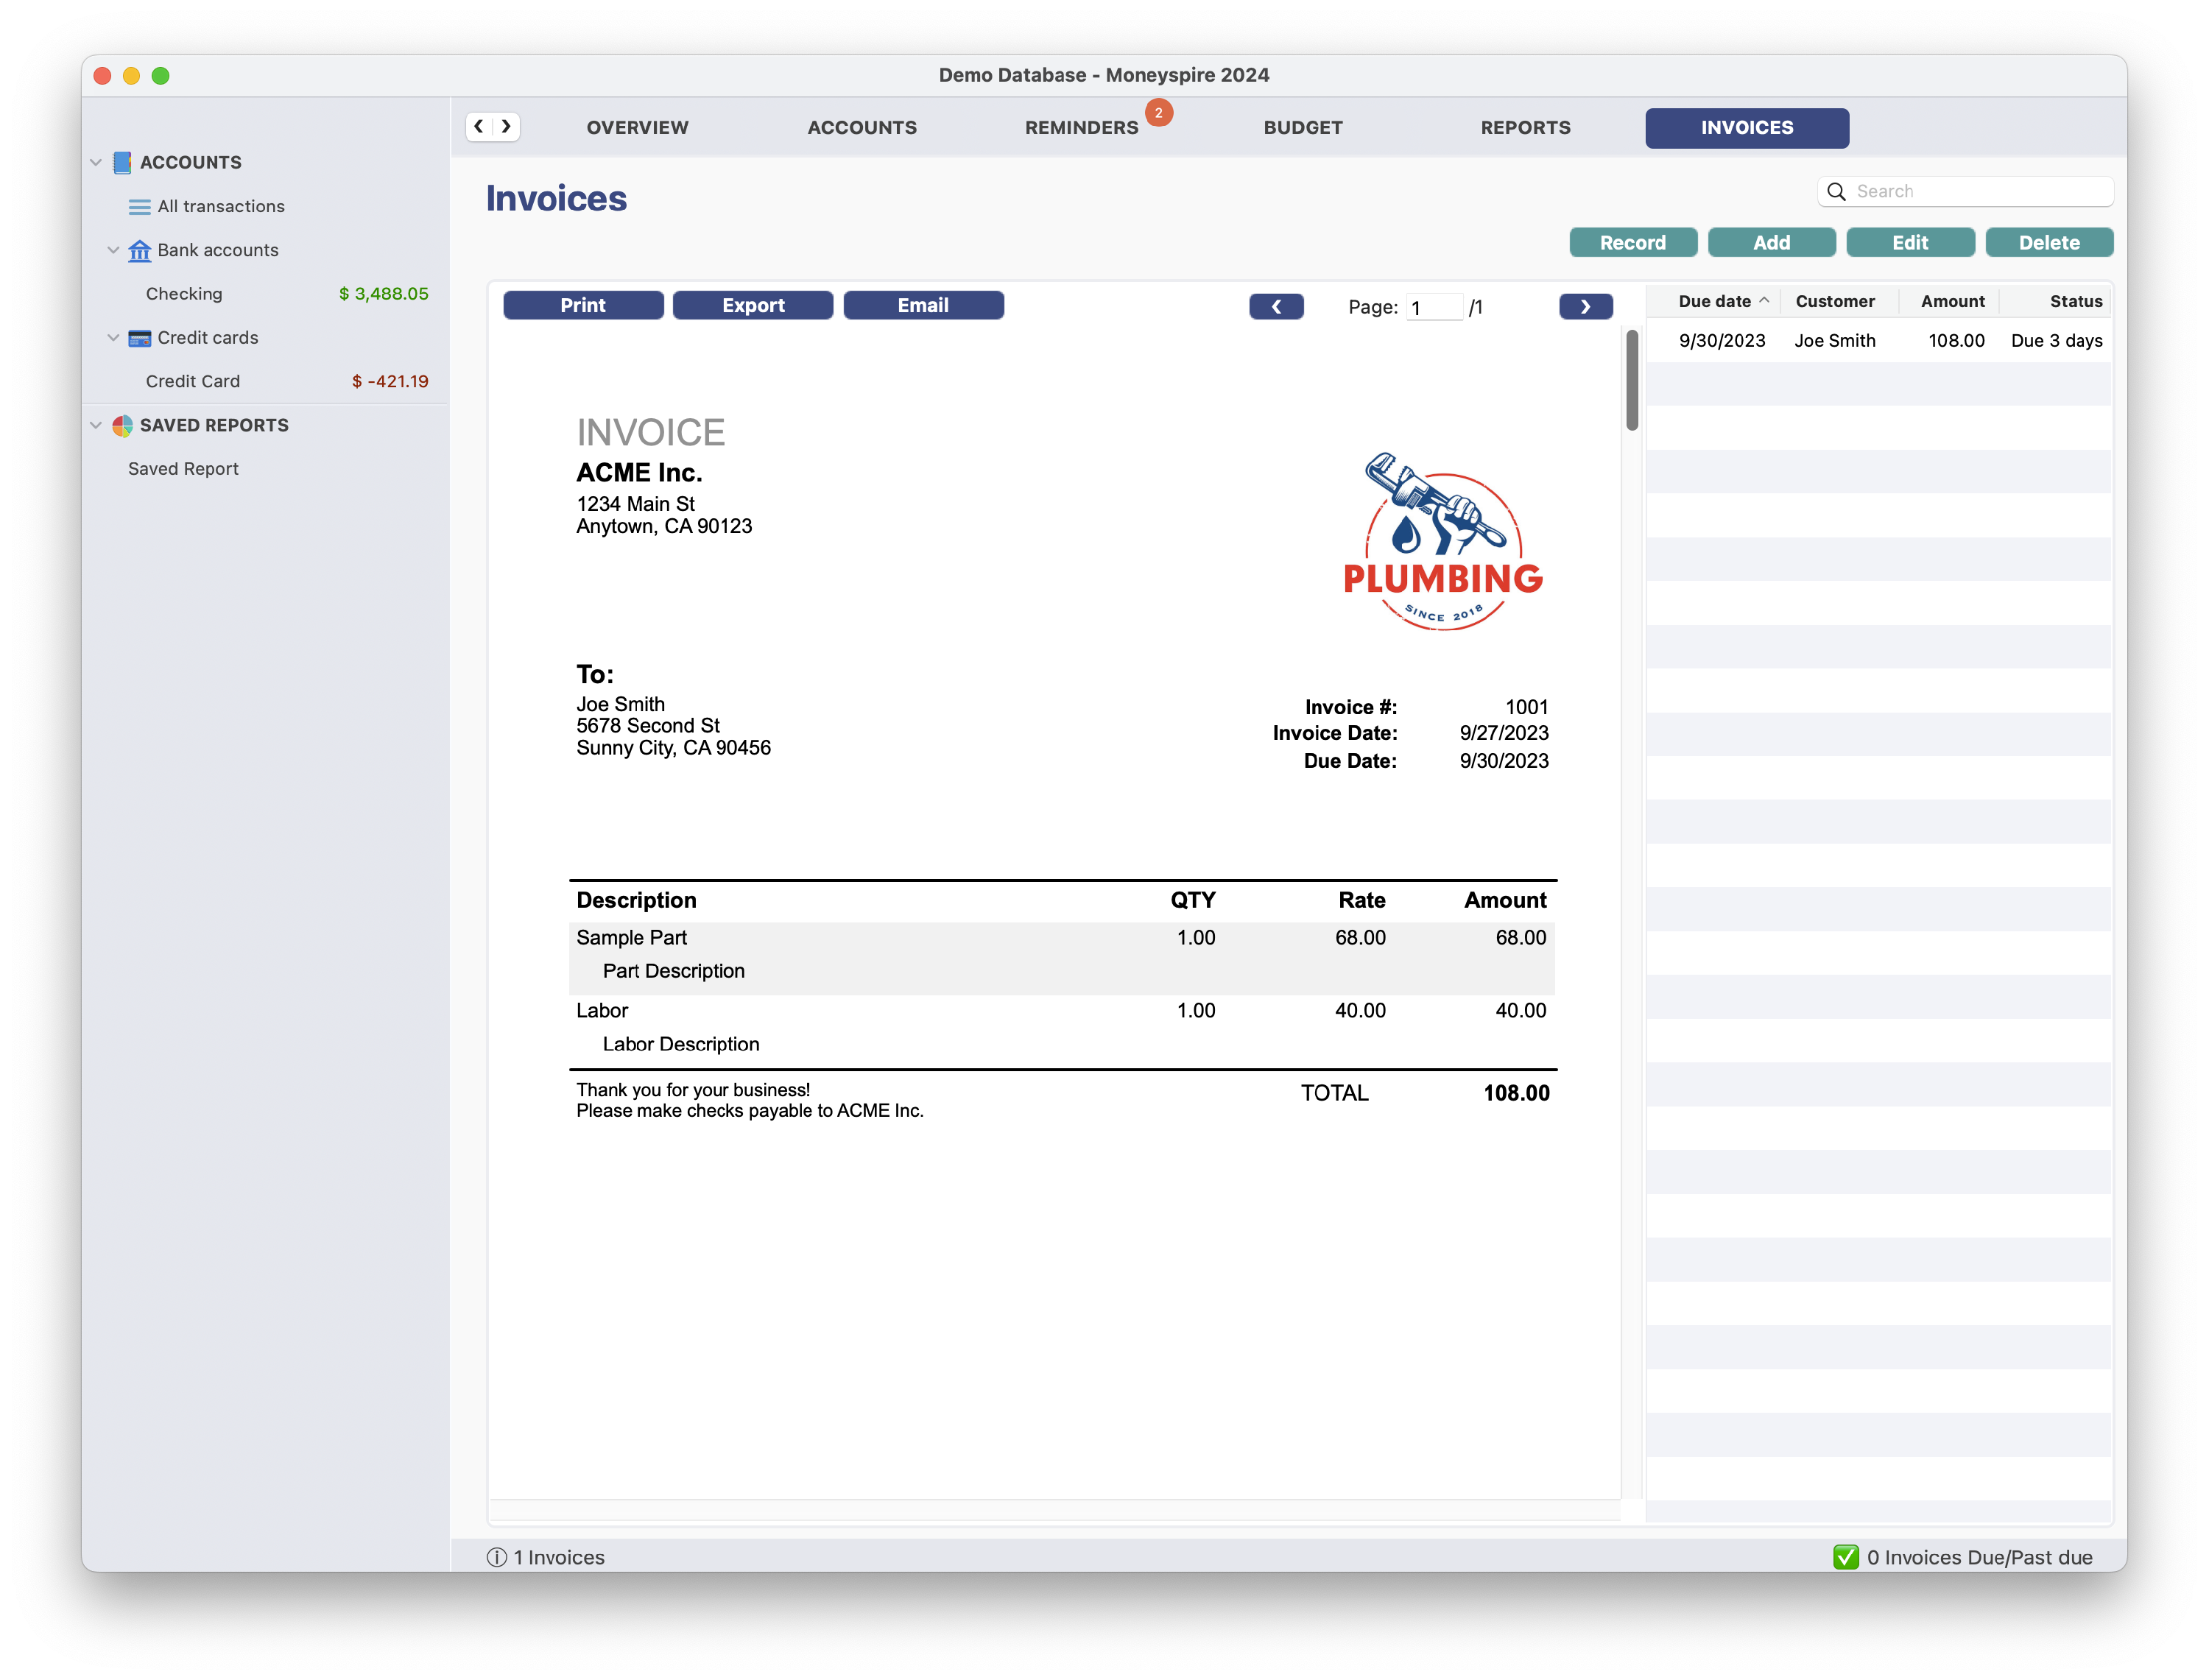Open the Budget tab
This screenshot has height=1680, width=2209.
coord(1302,127)
